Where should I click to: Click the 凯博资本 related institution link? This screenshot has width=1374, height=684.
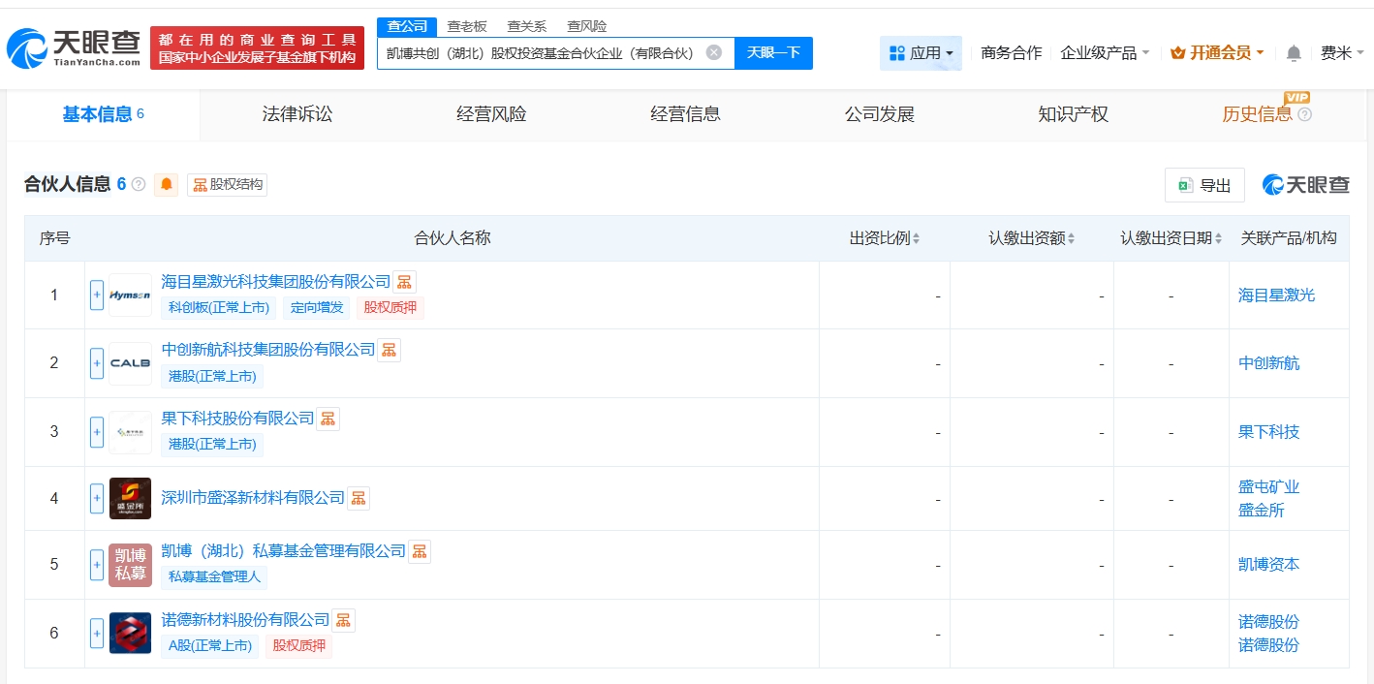1269,565
